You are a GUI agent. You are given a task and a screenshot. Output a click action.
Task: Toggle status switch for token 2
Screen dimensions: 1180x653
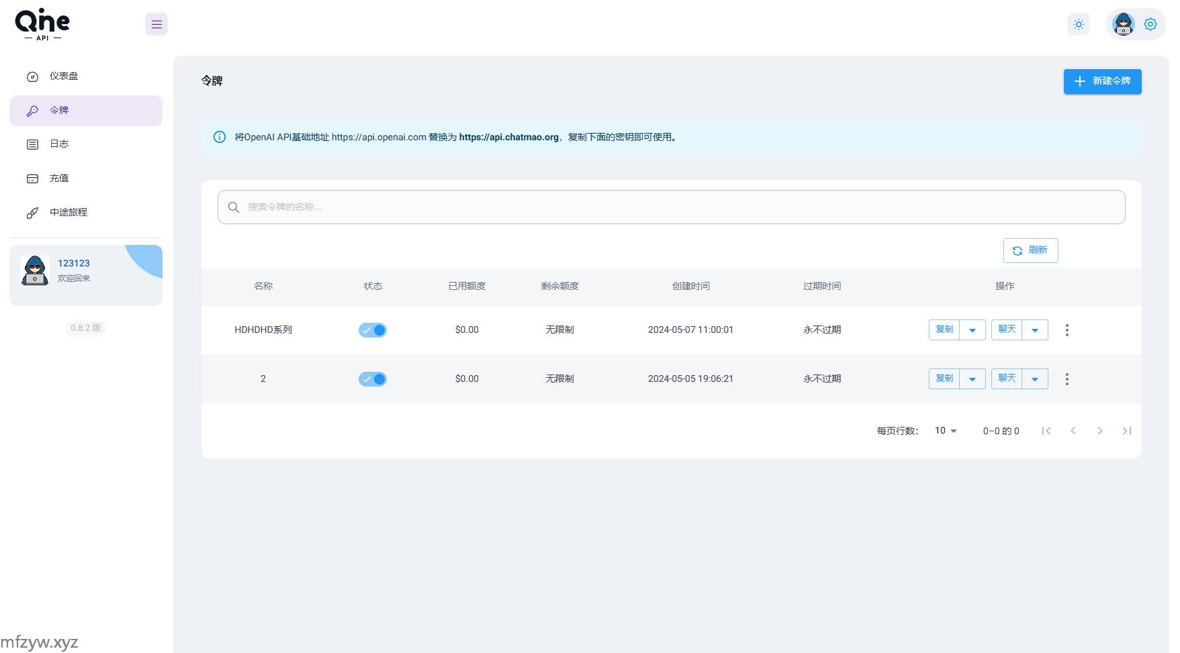click(373, 379)
